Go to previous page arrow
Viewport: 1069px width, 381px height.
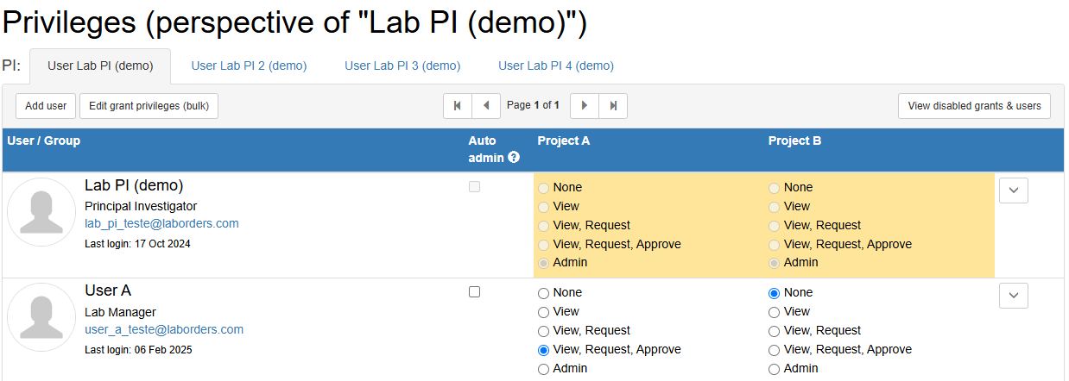click(x=485, y=106)
